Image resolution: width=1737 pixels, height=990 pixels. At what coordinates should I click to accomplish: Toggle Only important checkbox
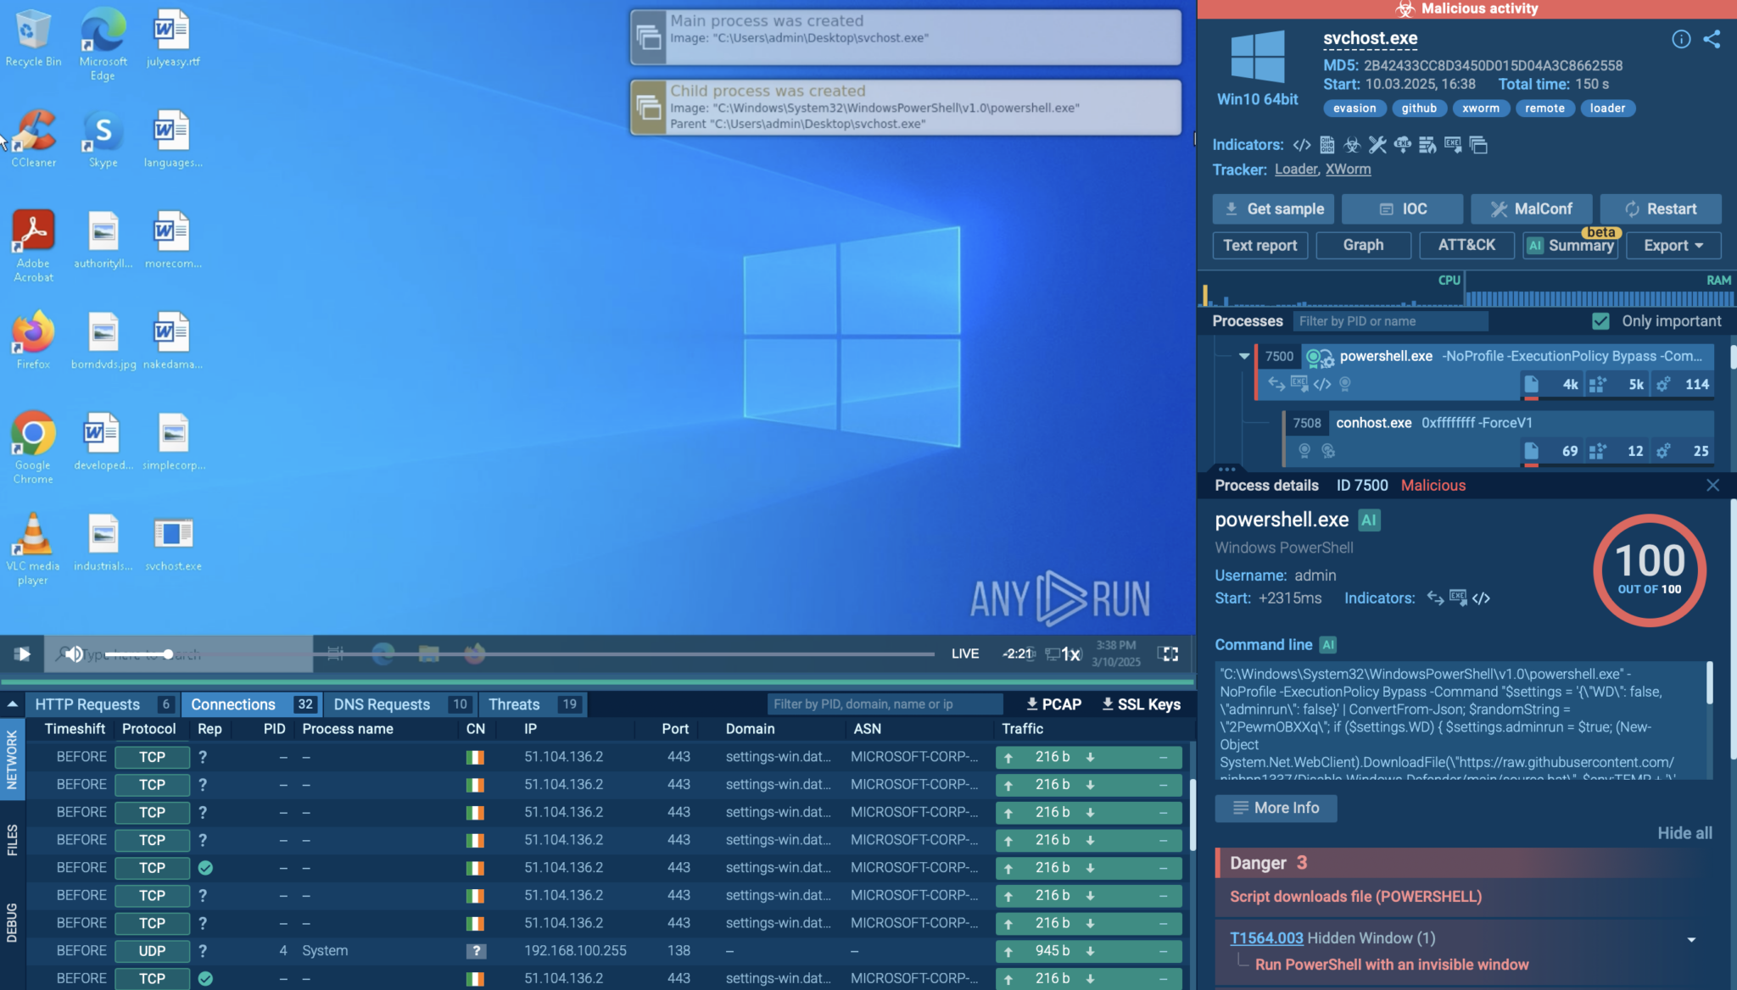pos(1600,321)
